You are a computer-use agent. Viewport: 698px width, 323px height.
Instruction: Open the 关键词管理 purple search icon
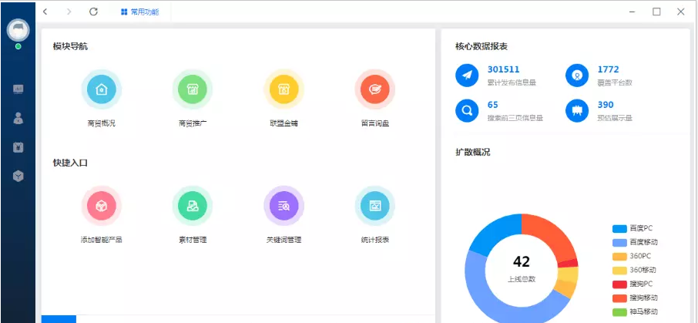click(x=284, y=206)
